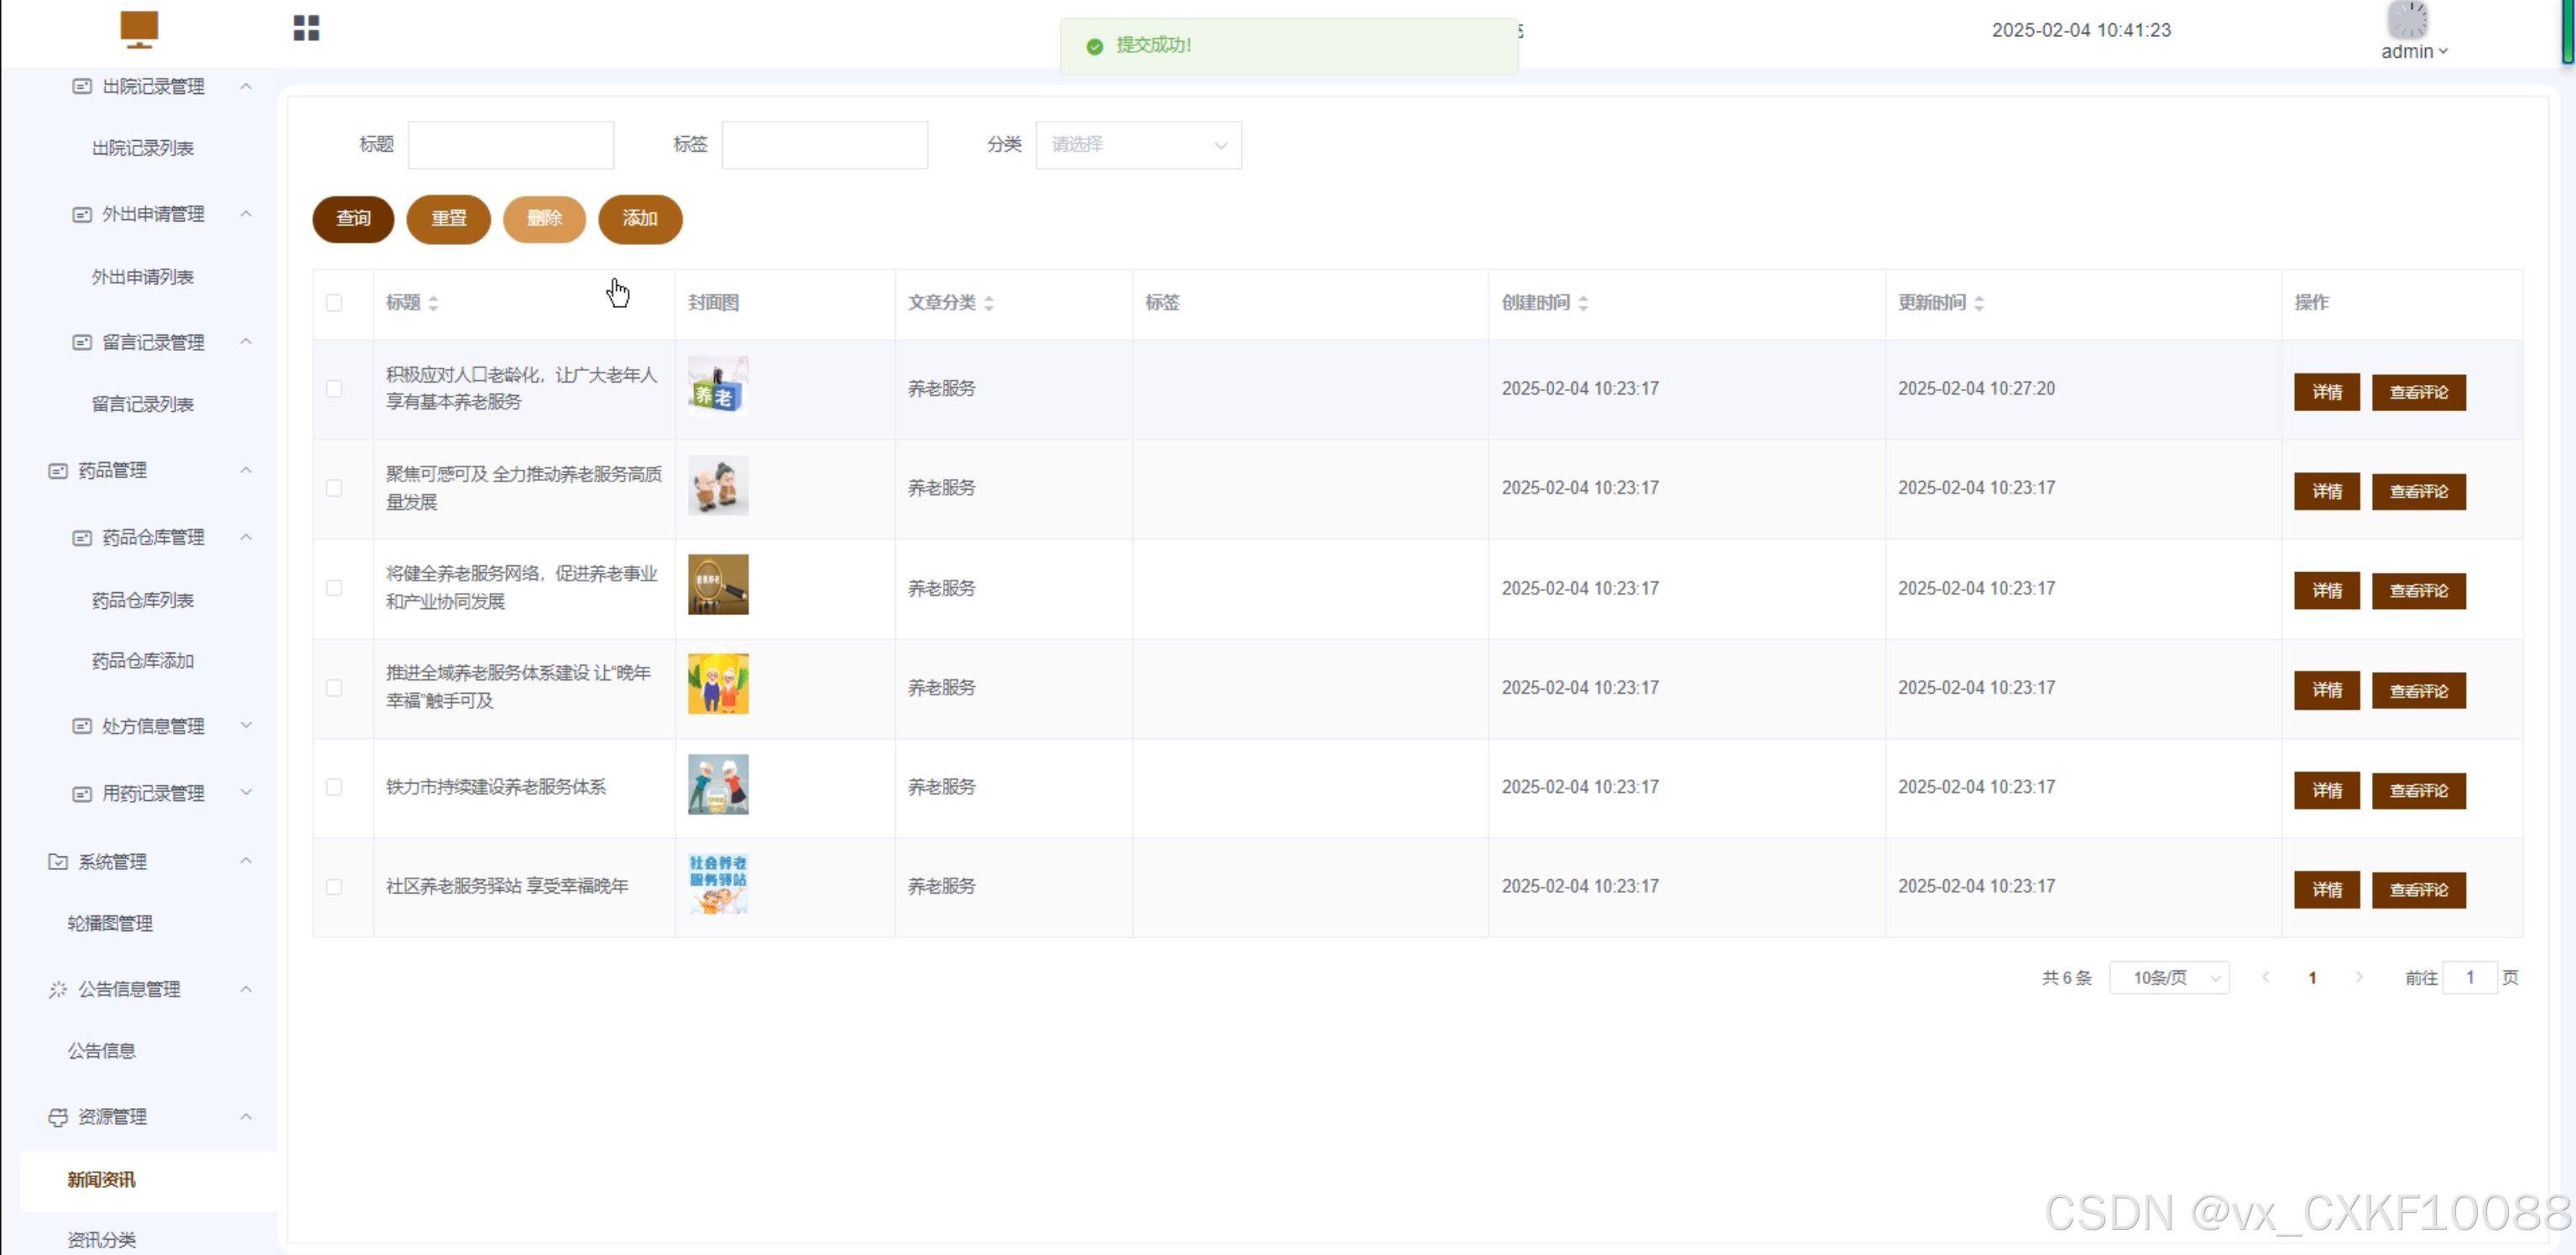Focus the 标题 search input field
The height and width of the screenshot is (1255, 2576).
click(511, 145)
